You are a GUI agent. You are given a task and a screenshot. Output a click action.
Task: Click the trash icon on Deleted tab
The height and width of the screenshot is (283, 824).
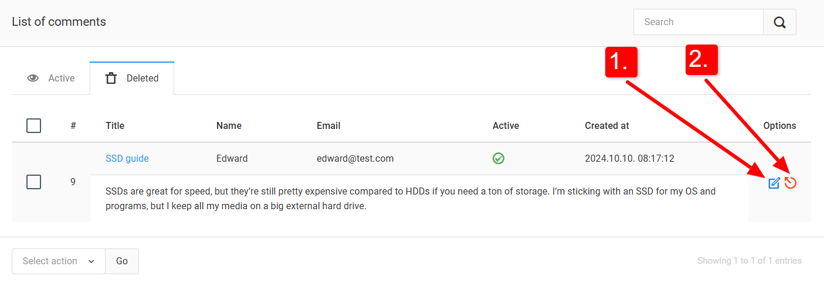point(111,78)
